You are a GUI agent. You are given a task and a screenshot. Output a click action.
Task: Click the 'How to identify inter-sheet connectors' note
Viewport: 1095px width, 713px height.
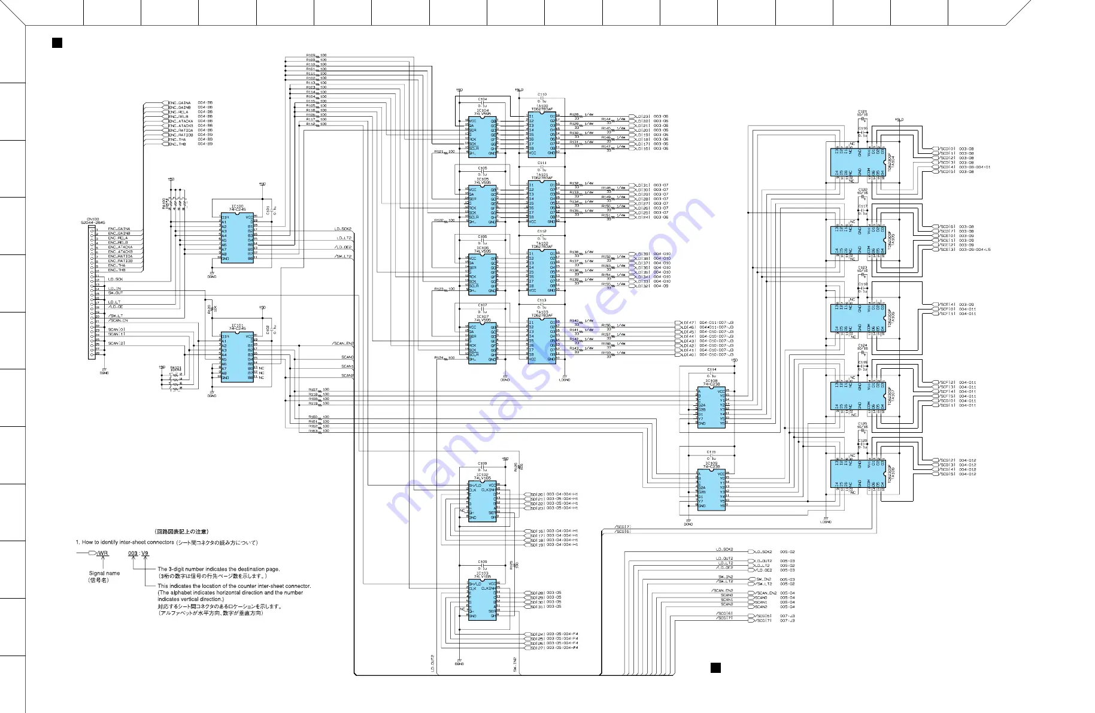(x=166, y=542)
